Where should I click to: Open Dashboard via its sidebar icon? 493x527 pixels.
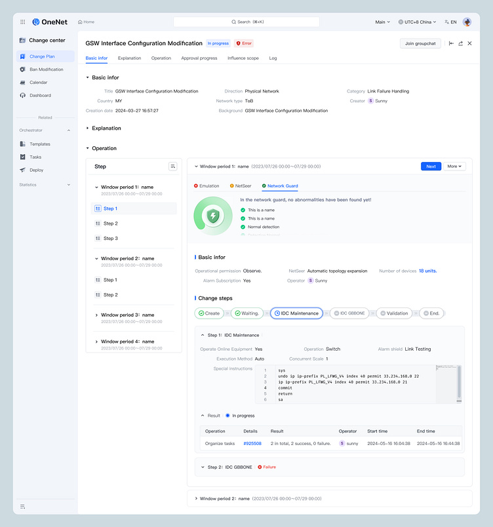click(23, 96)
